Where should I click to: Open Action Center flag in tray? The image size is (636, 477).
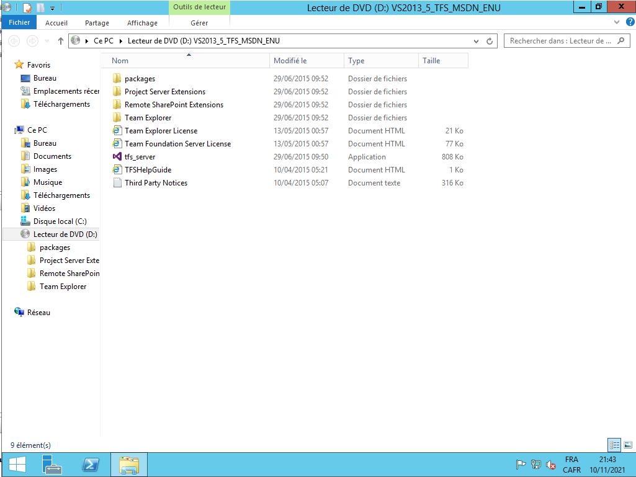coord(521,465)
